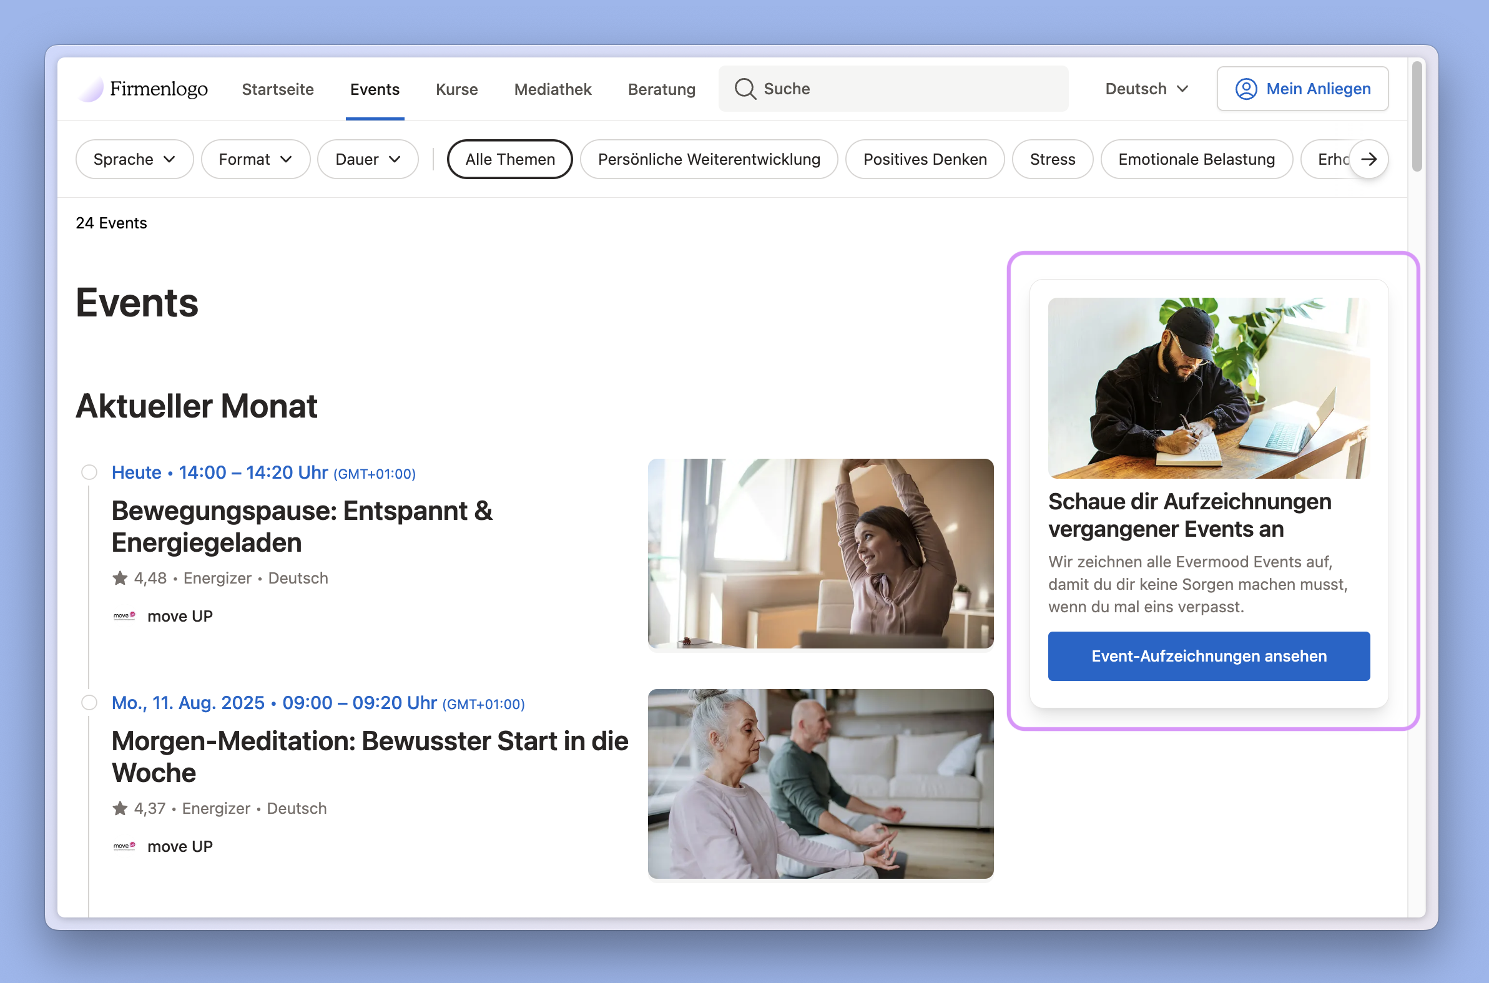Switch to the Mediathek tab
The height and width of the screenshot is (983, 1489).
[x=552, y=89]
